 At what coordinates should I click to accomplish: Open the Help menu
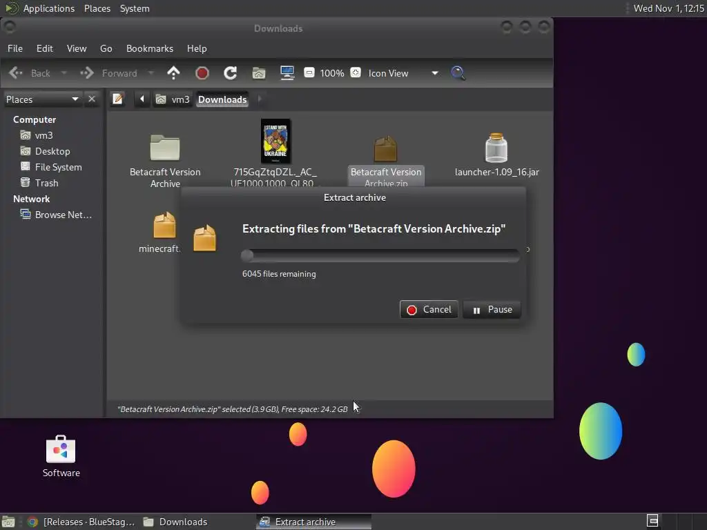197,48
